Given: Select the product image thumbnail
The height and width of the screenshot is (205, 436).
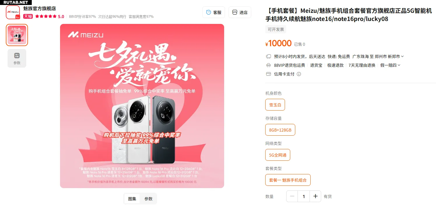Looking at the screenshot, I should point(17,35).
